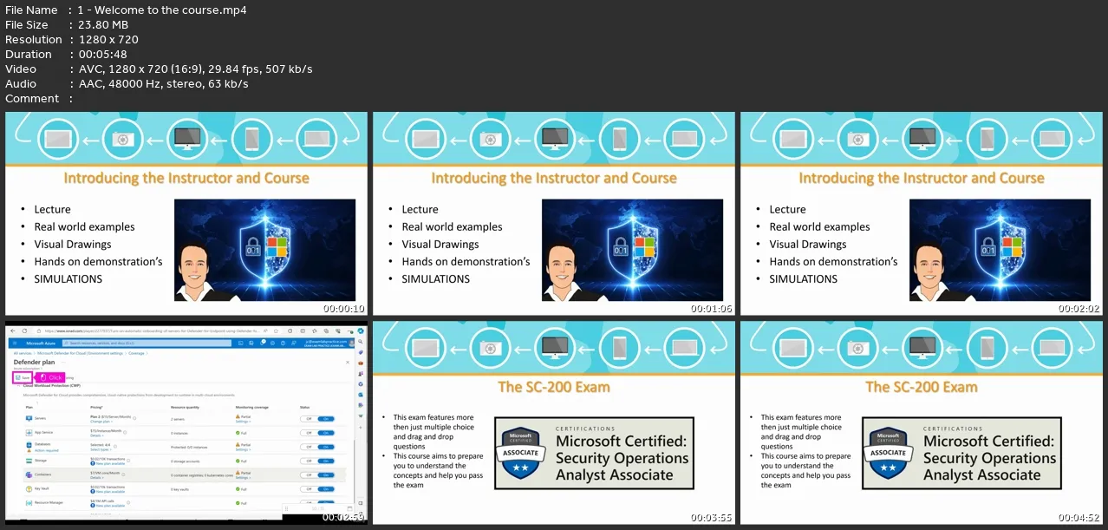1108x530 pixels.
Task: Click the phone icon in the 00:02:02 slide header
Action: (x=987, y=139)
